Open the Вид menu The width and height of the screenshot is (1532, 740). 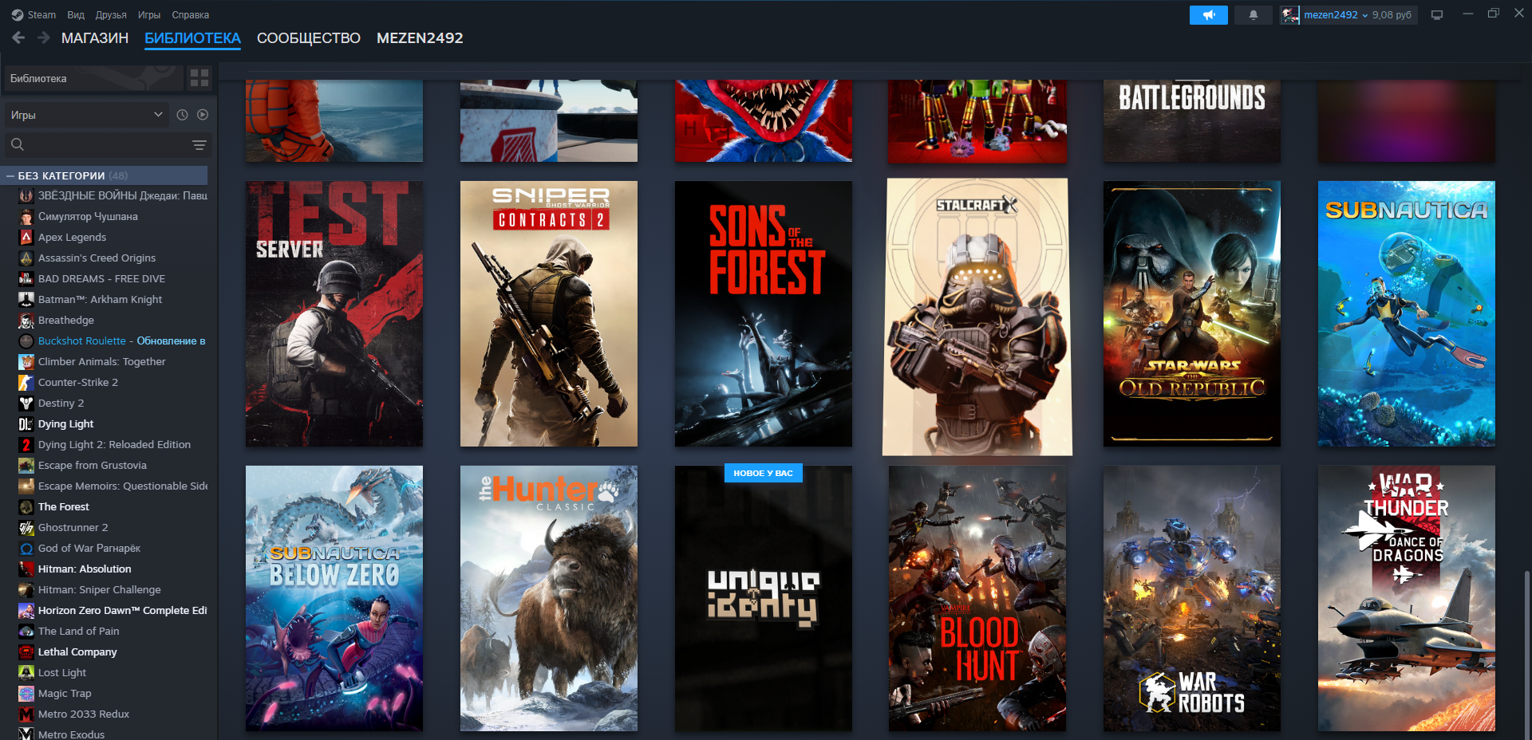(76, 14)
